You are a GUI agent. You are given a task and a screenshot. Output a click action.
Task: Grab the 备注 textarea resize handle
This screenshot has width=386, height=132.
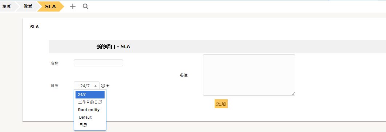click(293, 94)
